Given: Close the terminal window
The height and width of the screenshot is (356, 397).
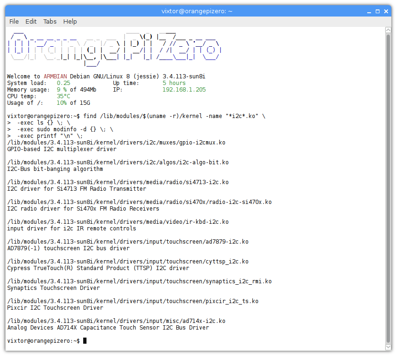Looking at the screenshot, I should (386, 11).
